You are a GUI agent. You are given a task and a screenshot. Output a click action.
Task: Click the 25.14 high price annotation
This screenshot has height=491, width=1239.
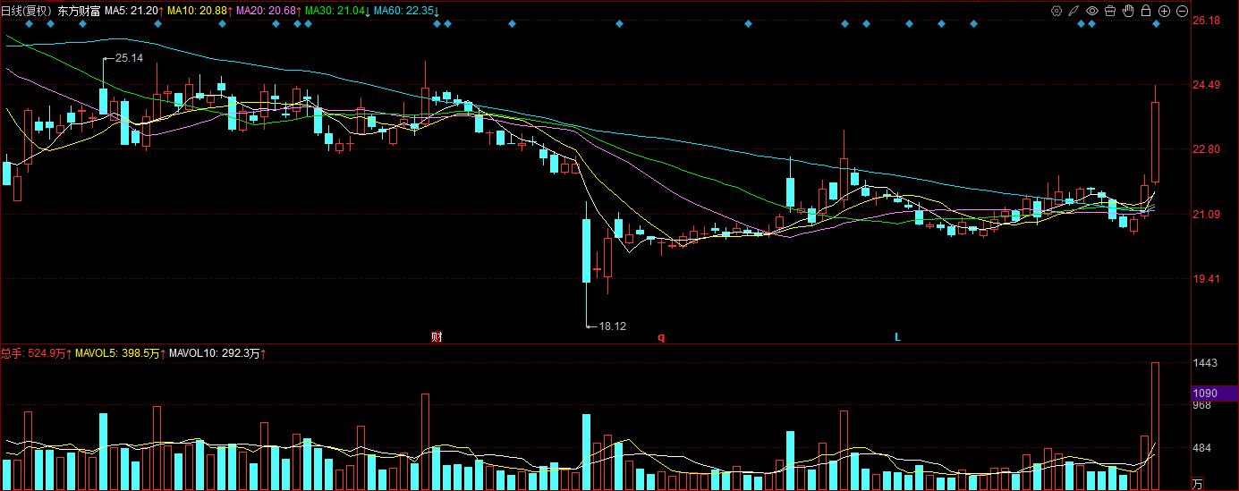pyautogui.click(x=129, y=58)
